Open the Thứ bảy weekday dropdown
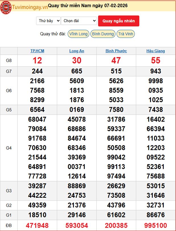The image size is (176, 231). 48,21
